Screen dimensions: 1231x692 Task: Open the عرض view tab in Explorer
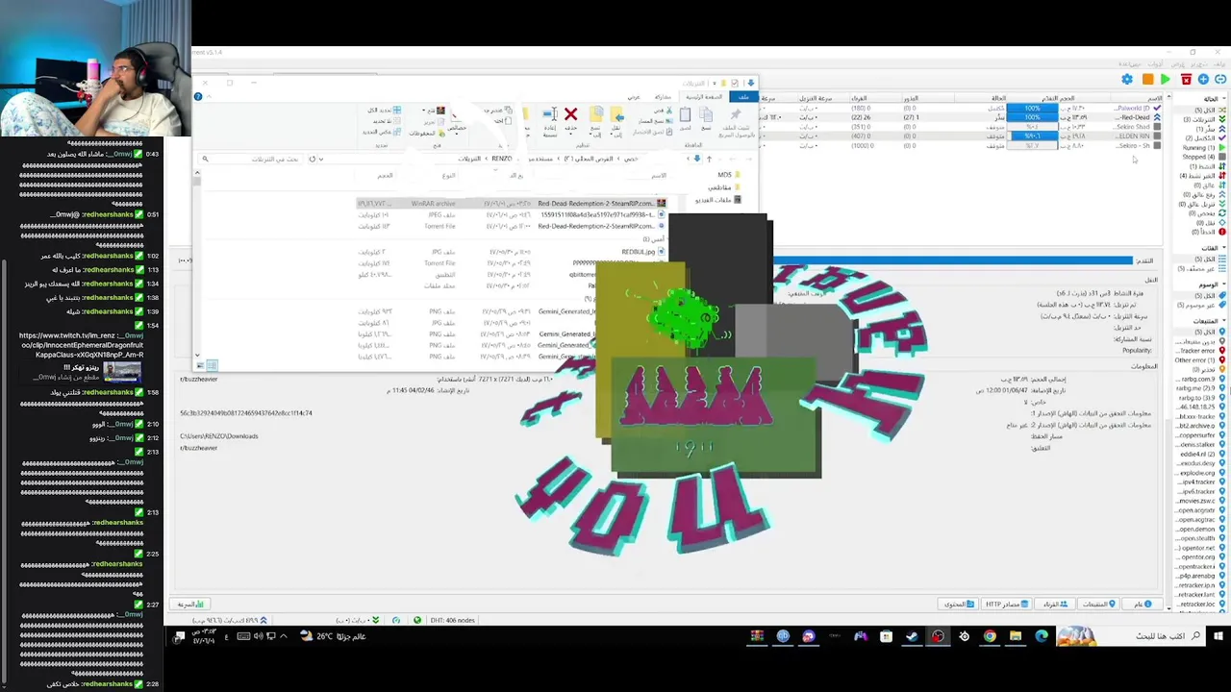click(x=634, y=97)
